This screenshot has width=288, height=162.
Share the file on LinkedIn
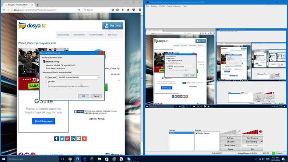[73, 139]
